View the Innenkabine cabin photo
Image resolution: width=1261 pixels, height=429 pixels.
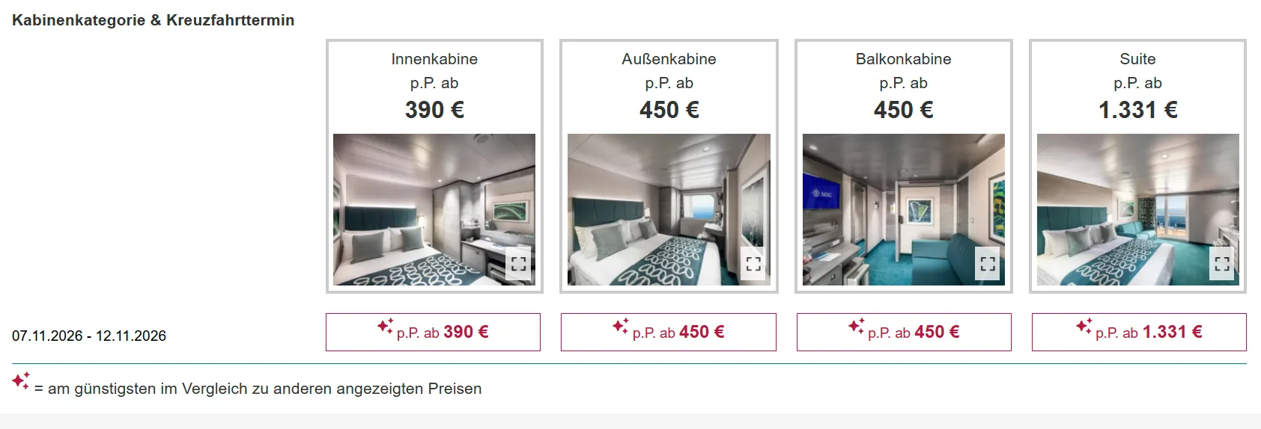[434, 209]
